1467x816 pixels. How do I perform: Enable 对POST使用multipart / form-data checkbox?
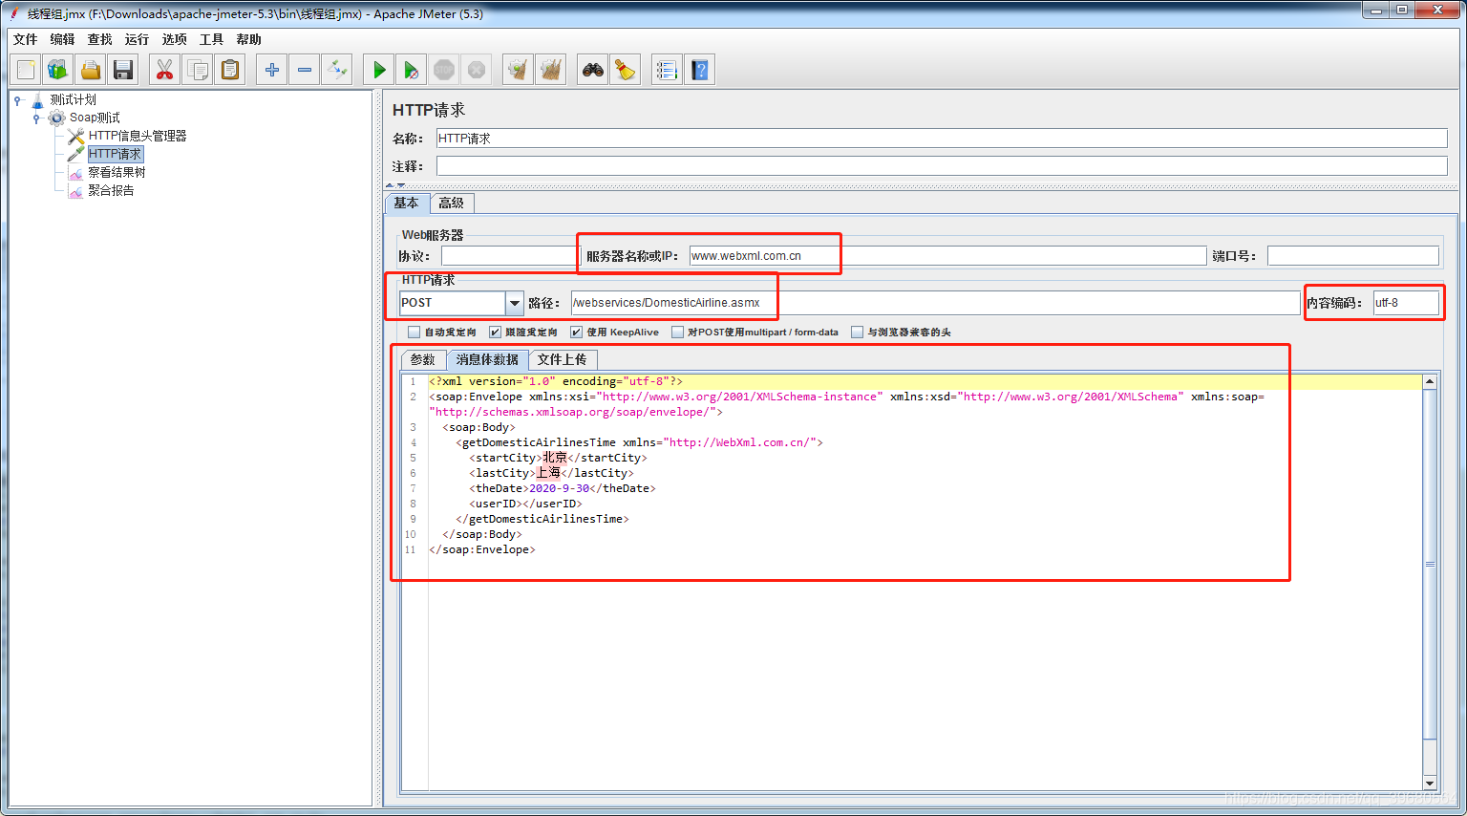click(x=677, y=333)
